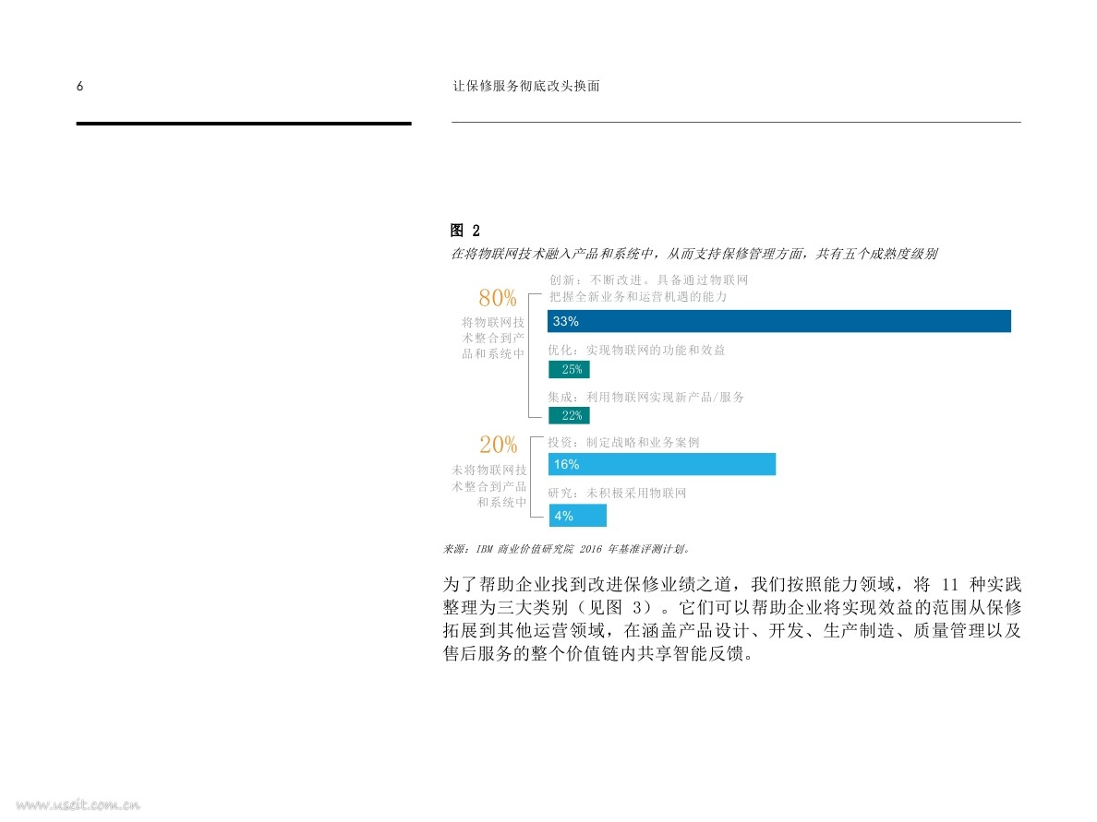
Task: Click the page number 6
Action: point(79,86)
